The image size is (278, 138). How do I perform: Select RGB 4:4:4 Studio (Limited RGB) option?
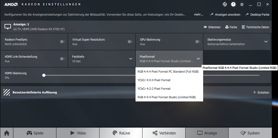point(169,97)
